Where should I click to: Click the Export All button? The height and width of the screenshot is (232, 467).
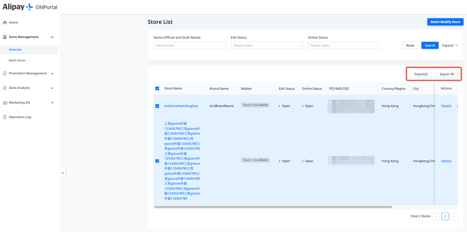click(x=447, y=74)
